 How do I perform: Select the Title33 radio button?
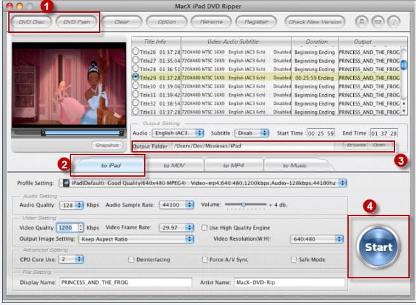[x=135, y=111]
